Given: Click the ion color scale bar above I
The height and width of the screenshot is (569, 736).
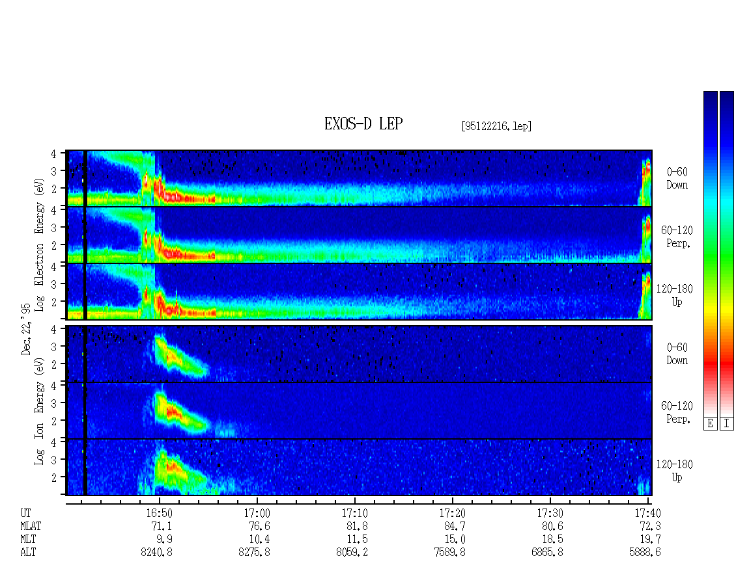Looking at the screenshot, I should click(727, 254).
